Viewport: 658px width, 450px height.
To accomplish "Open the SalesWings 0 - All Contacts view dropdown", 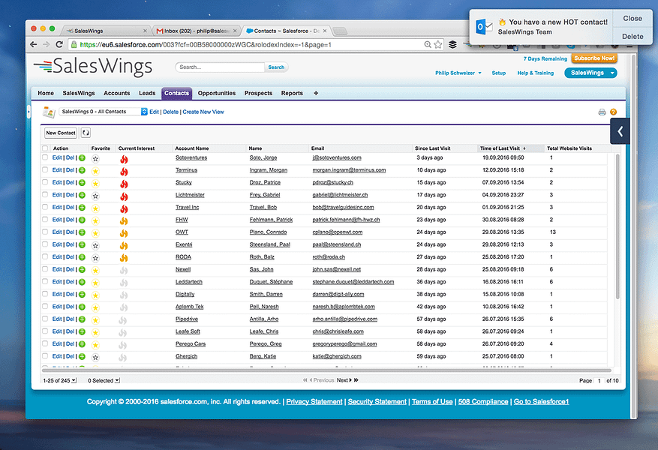I will click(103, 112).
